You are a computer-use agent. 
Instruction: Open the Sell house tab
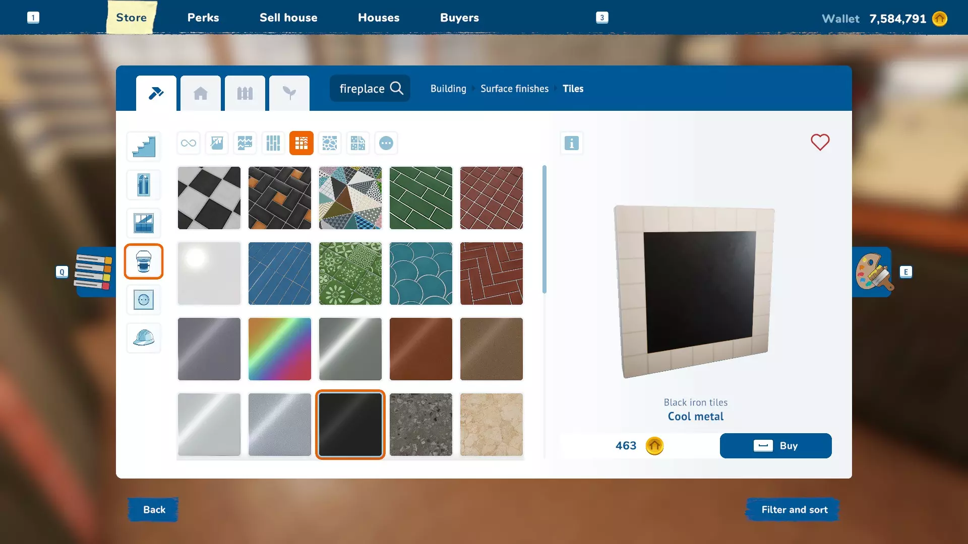click(x=288, y=18)
